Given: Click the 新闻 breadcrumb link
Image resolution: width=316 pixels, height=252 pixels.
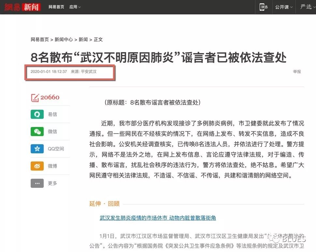Looking at the screenshot, I should pos(83,39).
